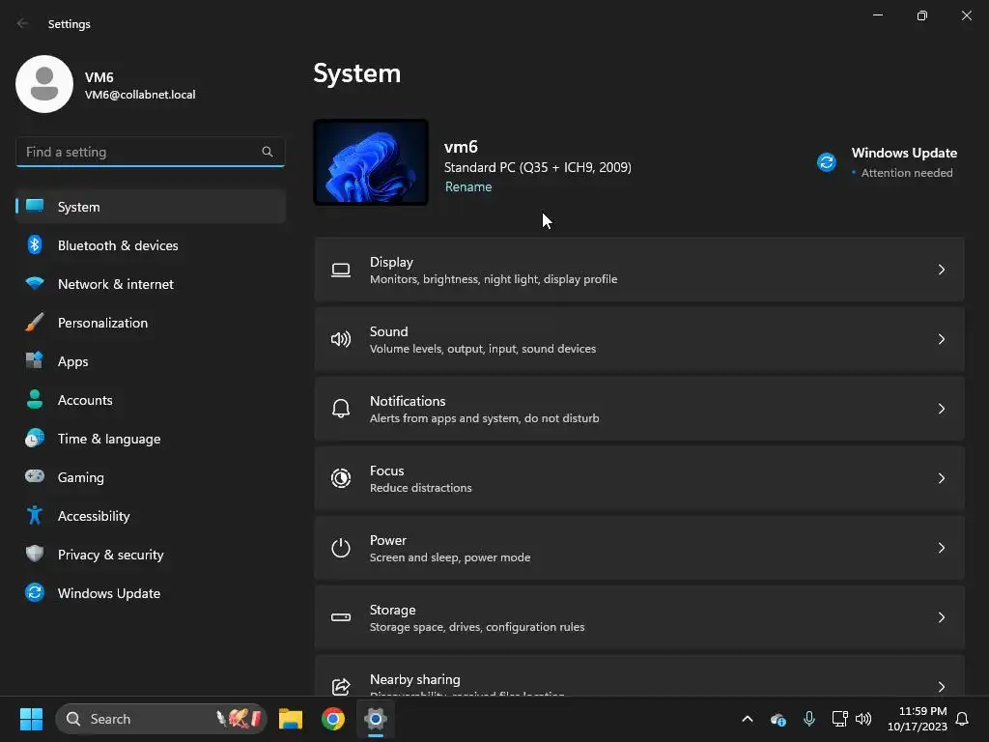Open Storage settings row title

tap(392, 610)
